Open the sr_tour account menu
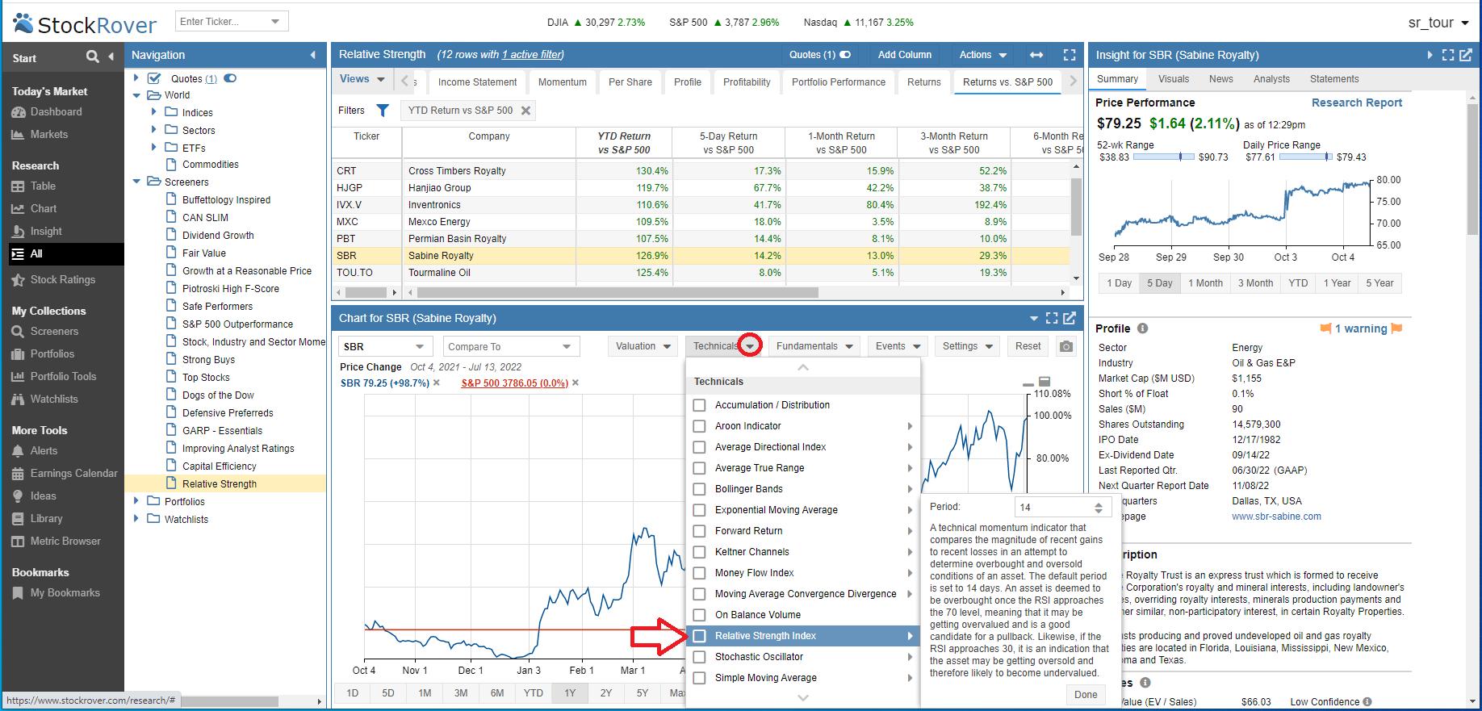Image resolution: width=1482 pixels, height=711 pixels. coord(1438,23)
